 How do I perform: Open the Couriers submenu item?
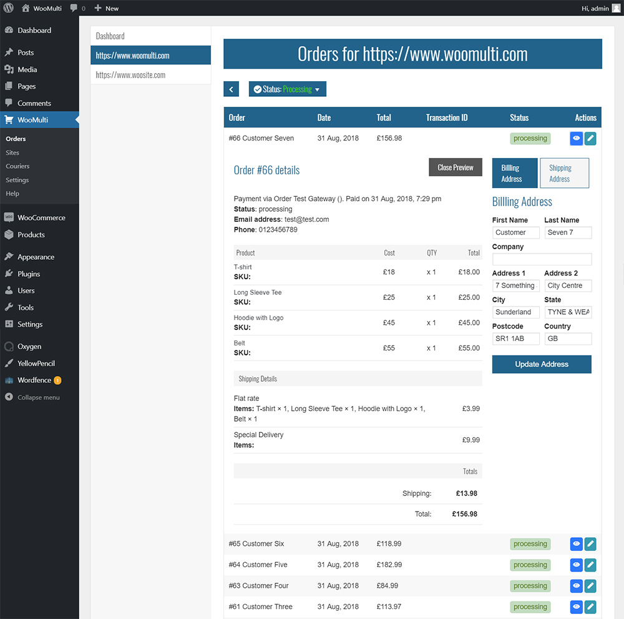(x=17, y=166)
